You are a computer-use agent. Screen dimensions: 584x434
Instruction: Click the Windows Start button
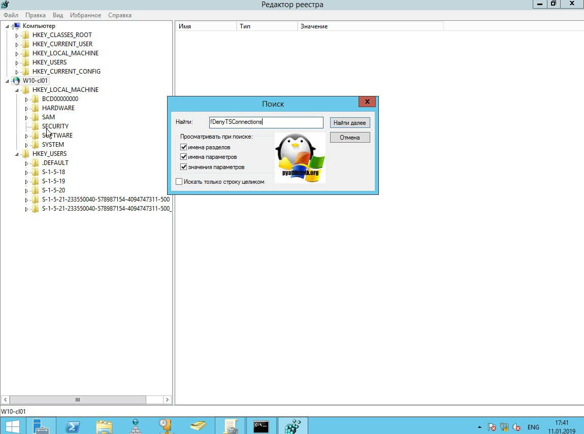13,426
